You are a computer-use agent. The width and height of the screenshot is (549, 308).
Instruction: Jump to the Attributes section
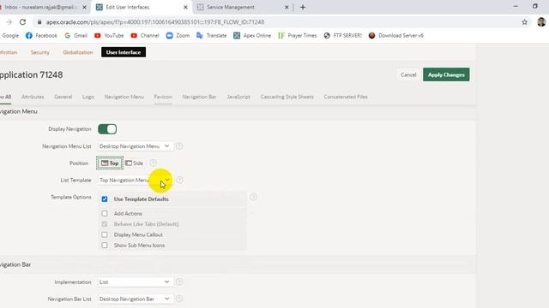[33, 97]
